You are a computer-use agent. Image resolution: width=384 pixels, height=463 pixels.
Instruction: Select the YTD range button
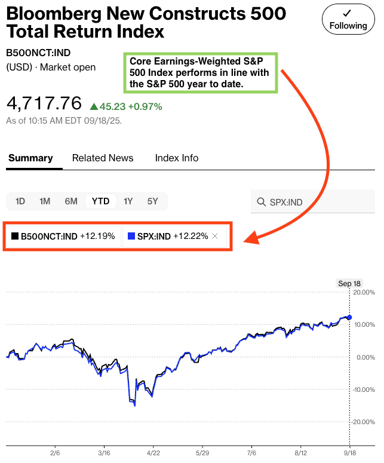click(100, 201)
